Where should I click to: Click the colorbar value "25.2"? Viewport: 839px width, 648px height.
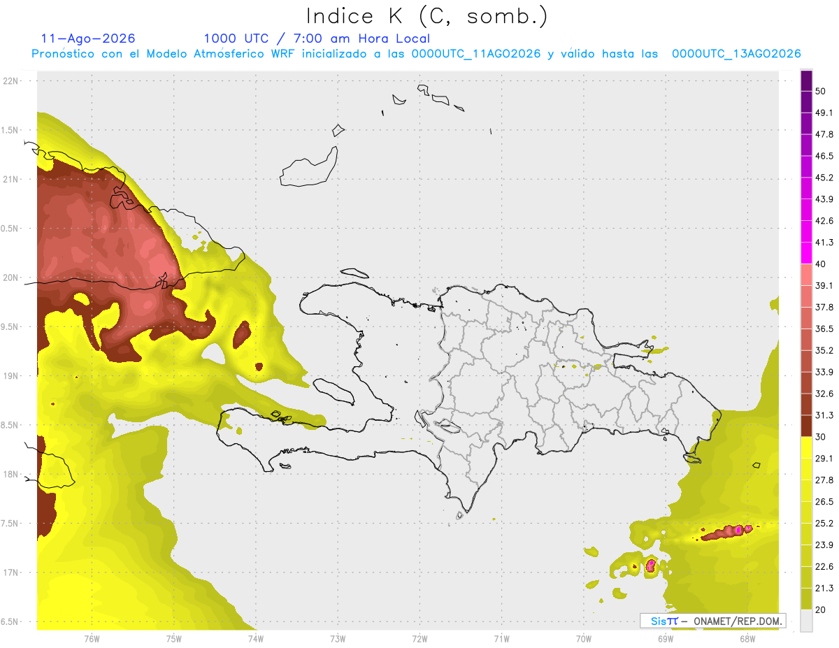[824, 524]
